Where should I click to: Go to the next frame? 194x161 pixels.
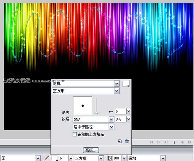point(190,142)
